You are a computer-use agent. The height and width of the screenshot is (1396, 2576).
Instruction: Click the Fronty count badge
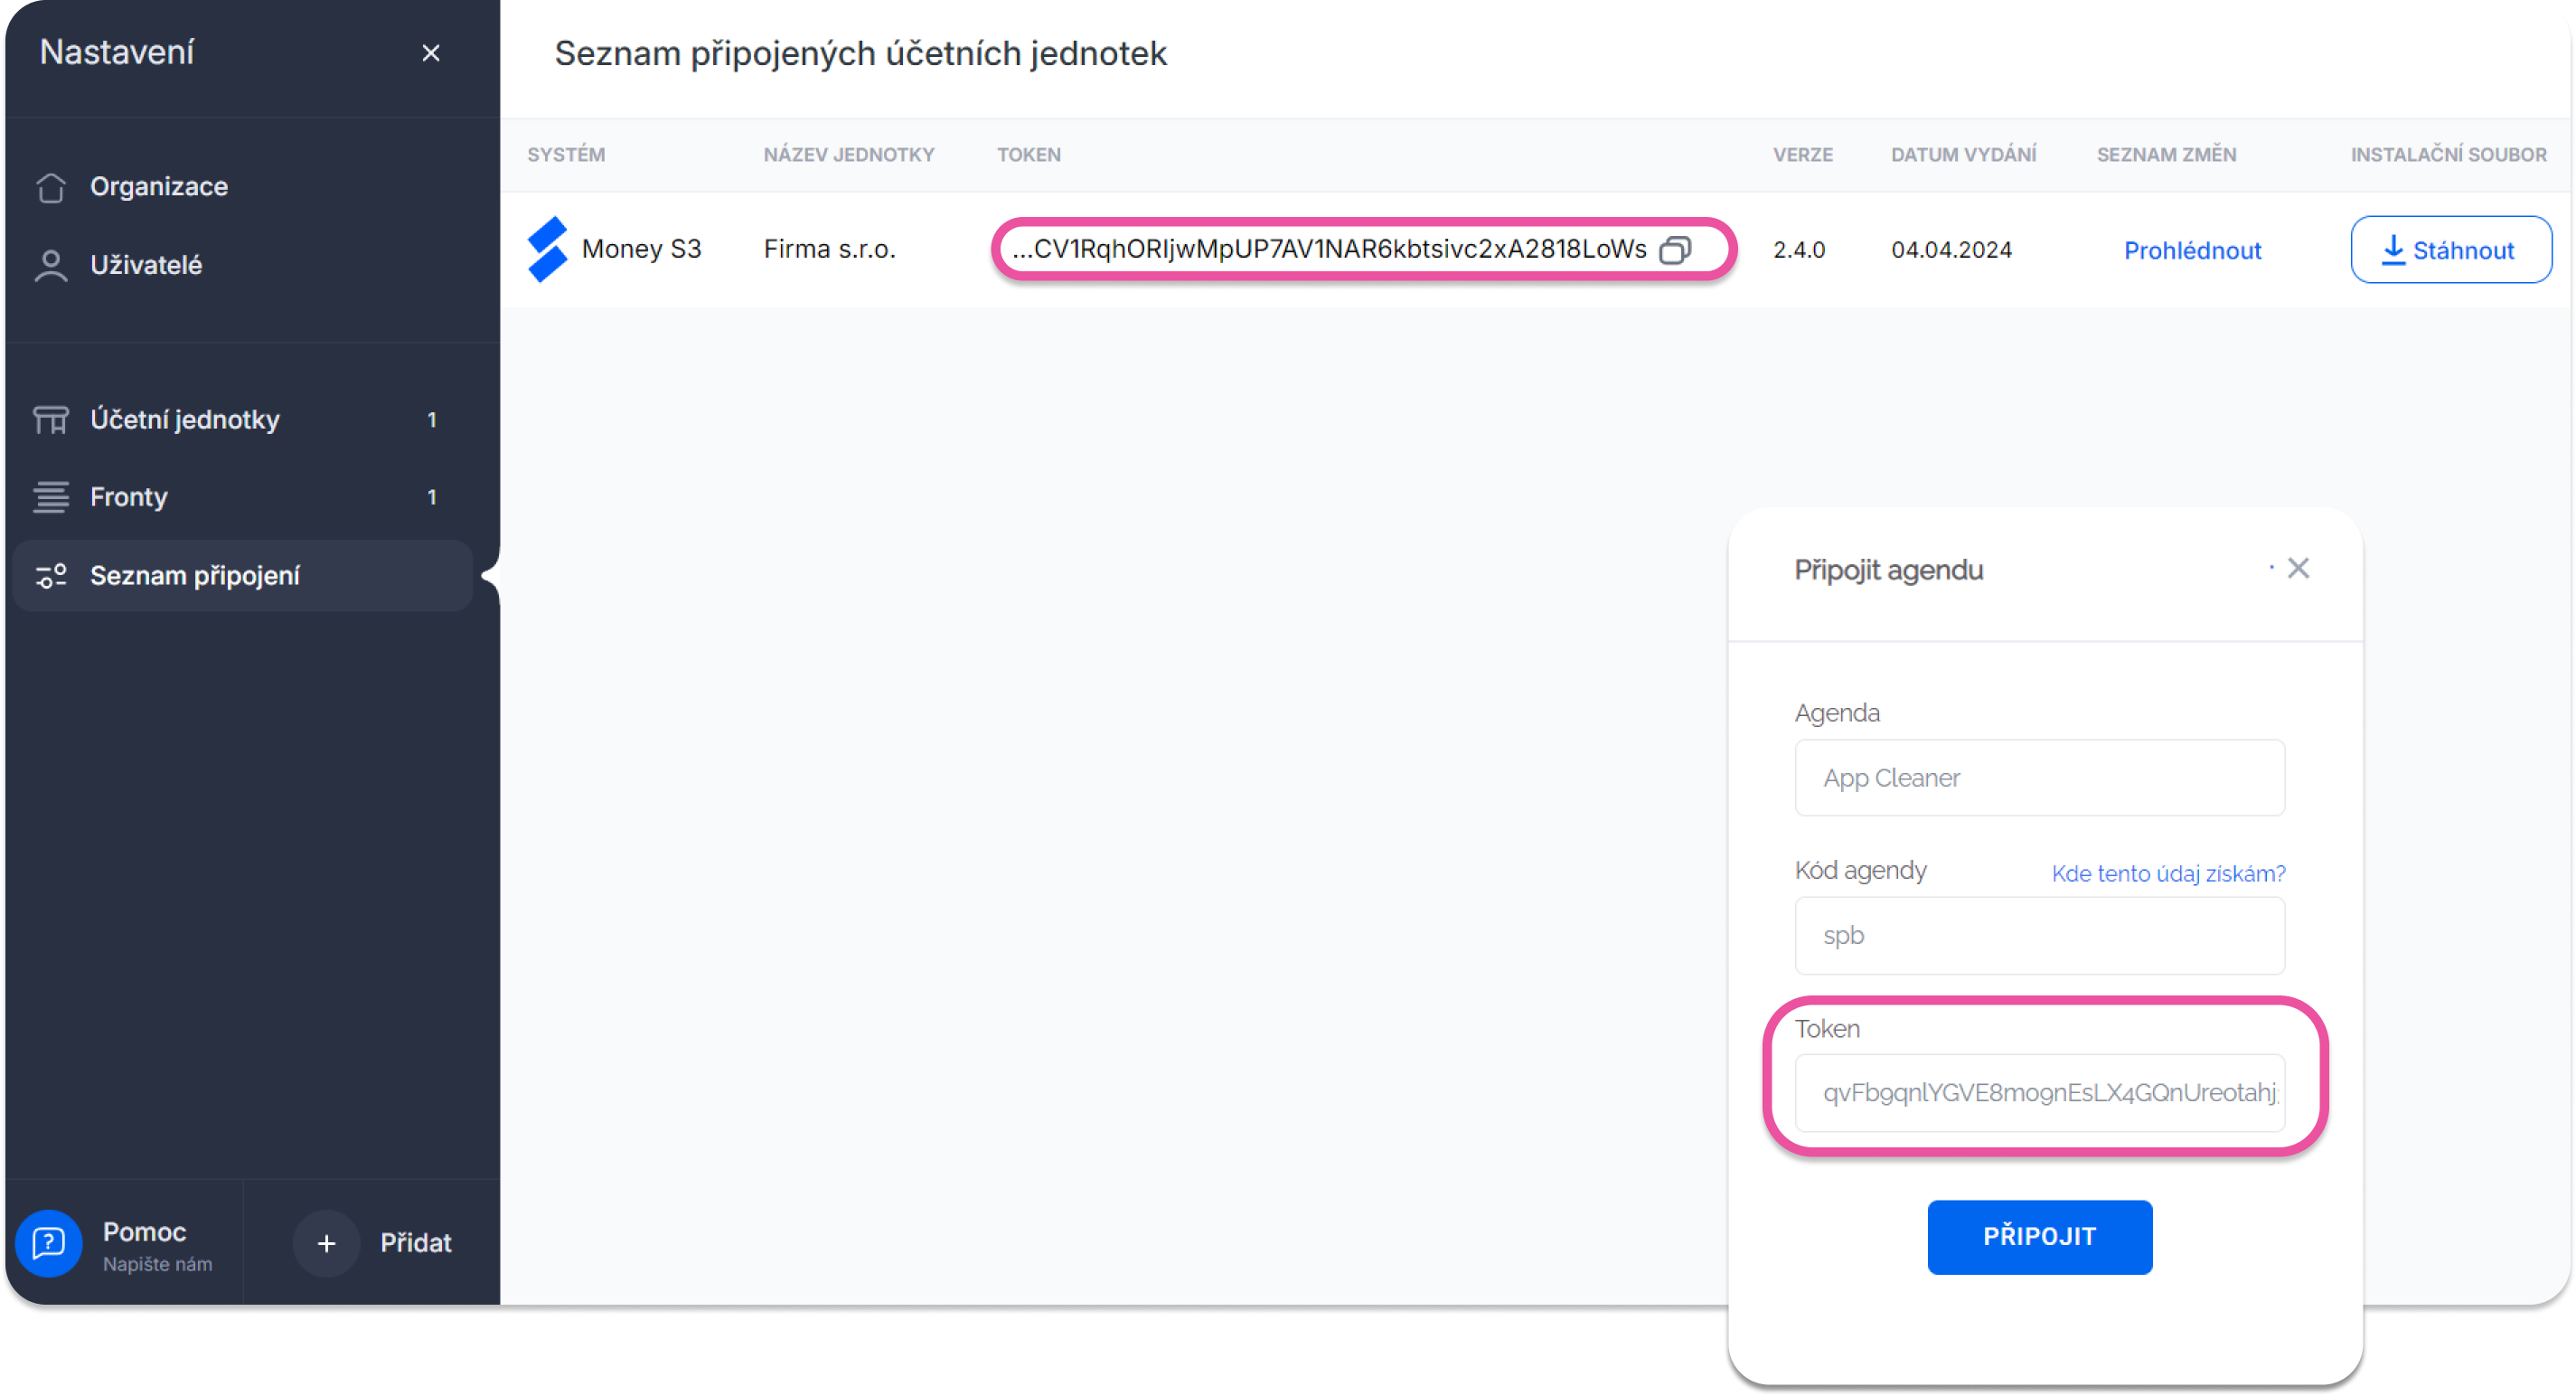click(x=432, y=497)
